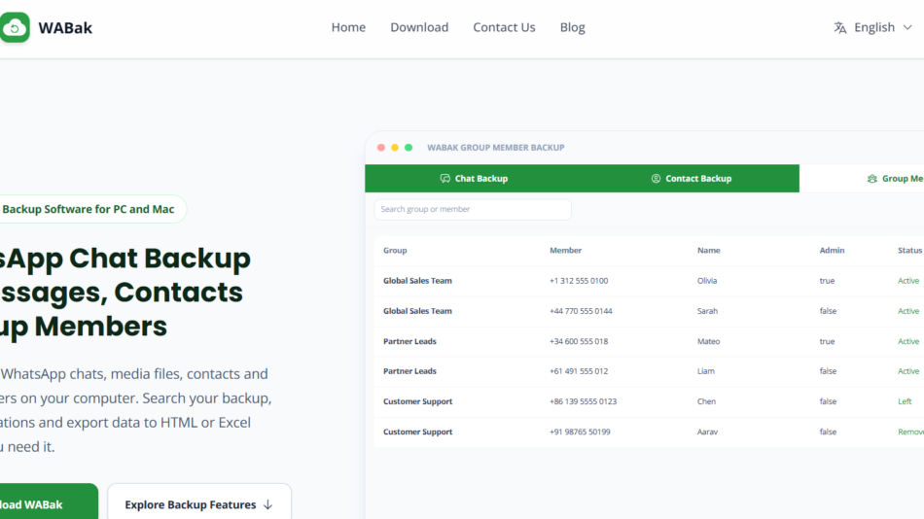Click Partner Leads in Liam's row
The height and width of the screenshot is (519, 924).
[x=409, y=371]
